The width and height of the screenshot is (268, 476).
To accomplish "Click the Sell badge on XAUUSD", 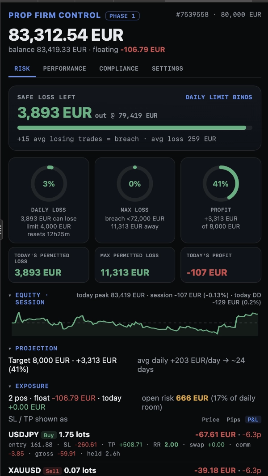I will tap(52, 471).
